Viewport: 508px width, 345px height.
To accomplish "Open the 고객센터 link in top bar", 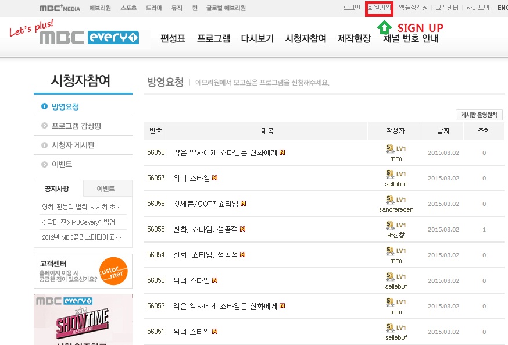I will click(x=447, y=8).
